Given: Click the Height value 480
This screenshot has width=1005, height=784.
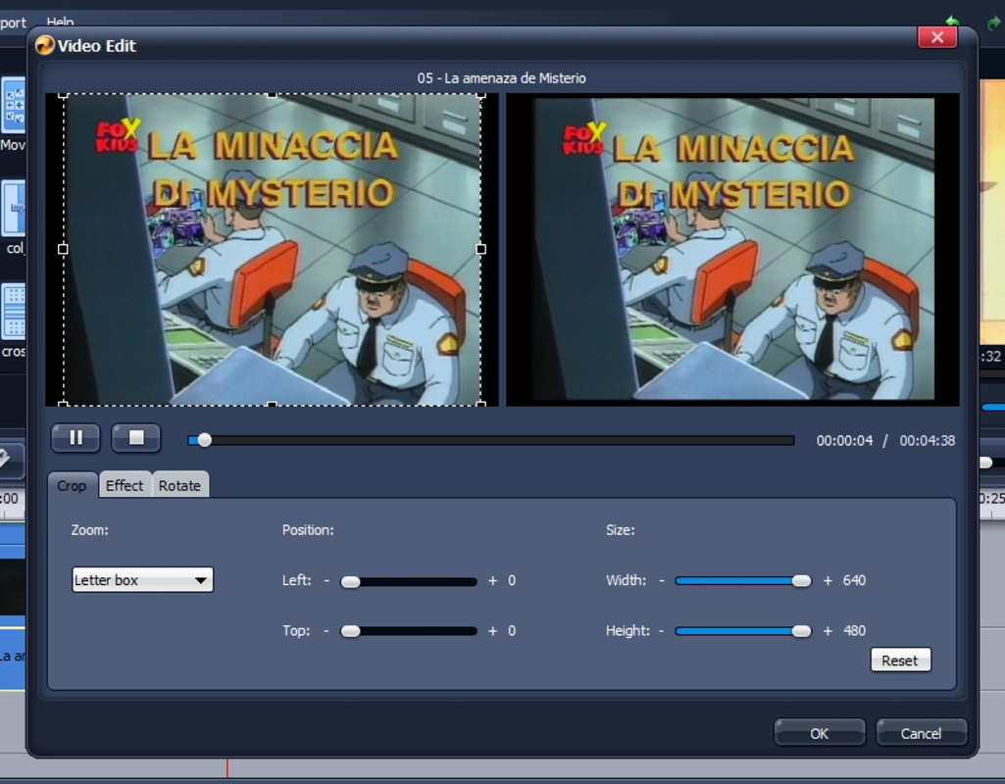Looking at the screenshot, I should pos(854,631).
